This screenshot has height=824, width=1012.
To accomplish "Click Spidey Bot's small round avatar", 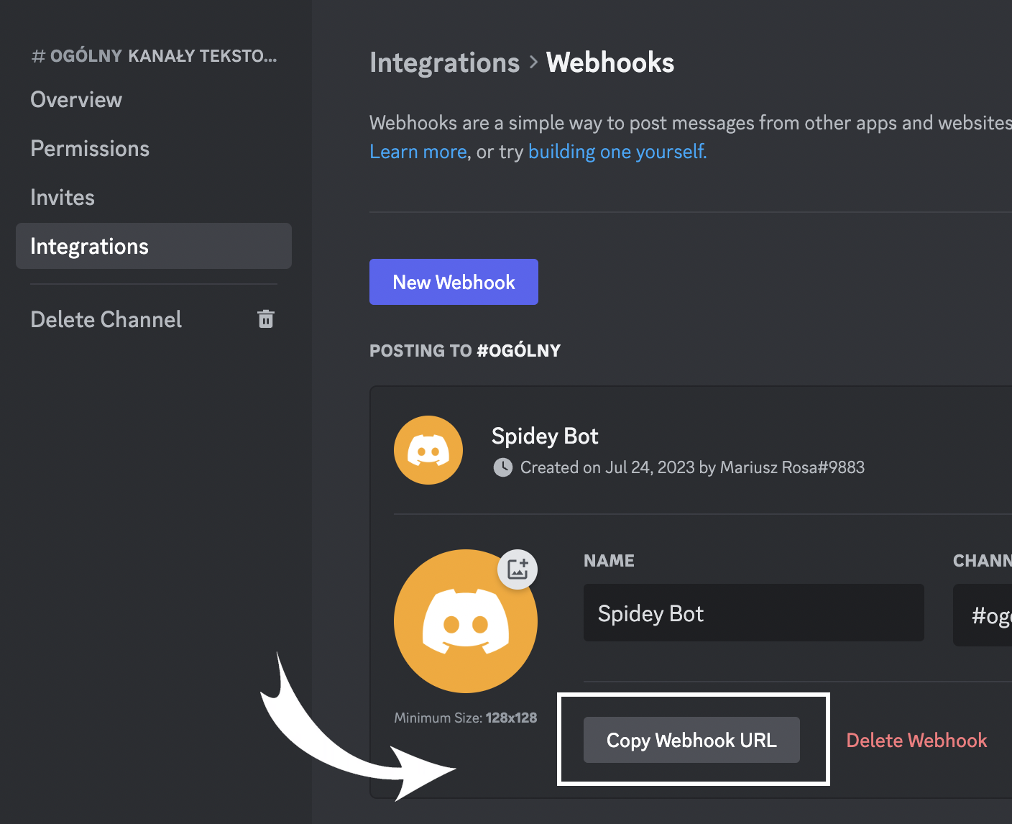I will 428,450.
